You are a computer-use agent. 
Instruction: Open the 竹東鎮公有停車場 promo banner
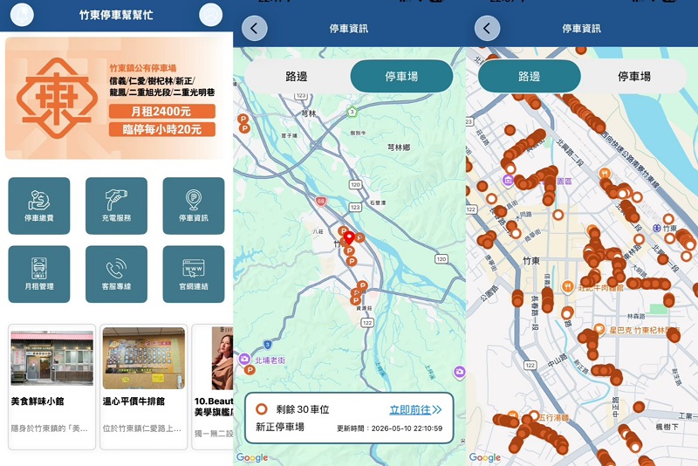[117, 98]
